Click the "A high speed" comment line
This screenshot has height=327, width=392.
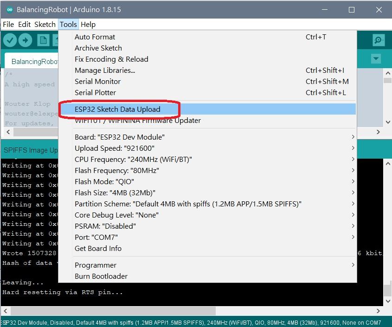pyautogui.click(x=30, y=84)
